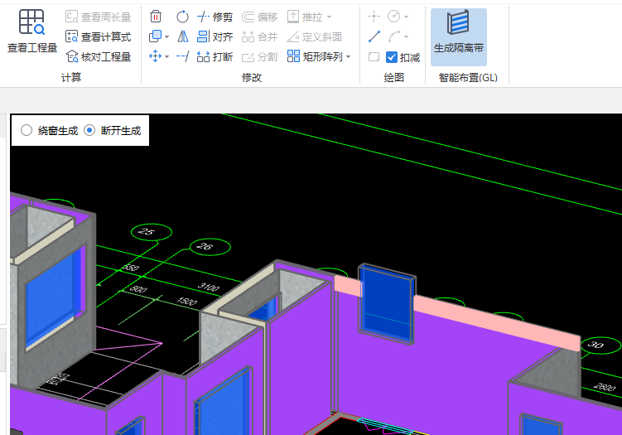Enable the 扣减 checkbox
This screenshot has height=435, width=622.
(x=393, y=57)
